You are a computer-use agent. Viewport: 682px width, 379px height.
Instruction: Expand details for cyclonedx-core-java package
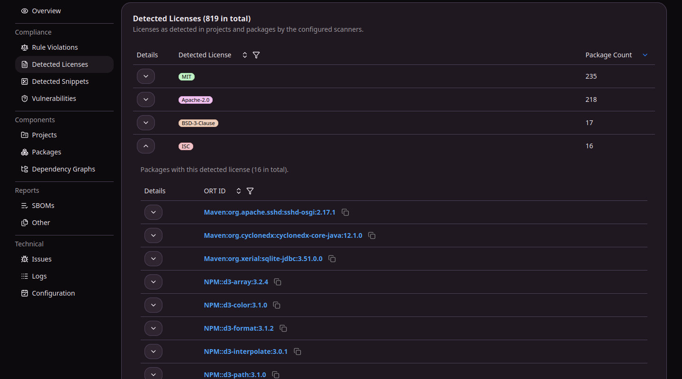(153, 235)
